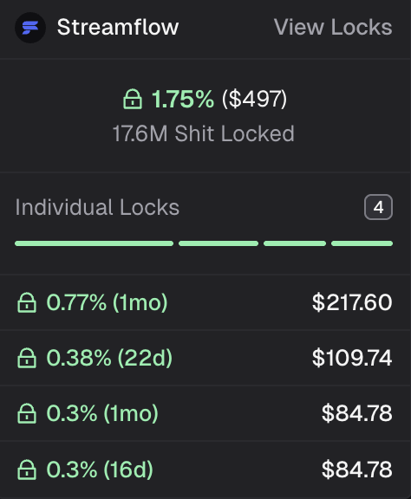Click the lock icon on 0.3% (16d) row
The image size is (411, 499).
tap(27, 470)
